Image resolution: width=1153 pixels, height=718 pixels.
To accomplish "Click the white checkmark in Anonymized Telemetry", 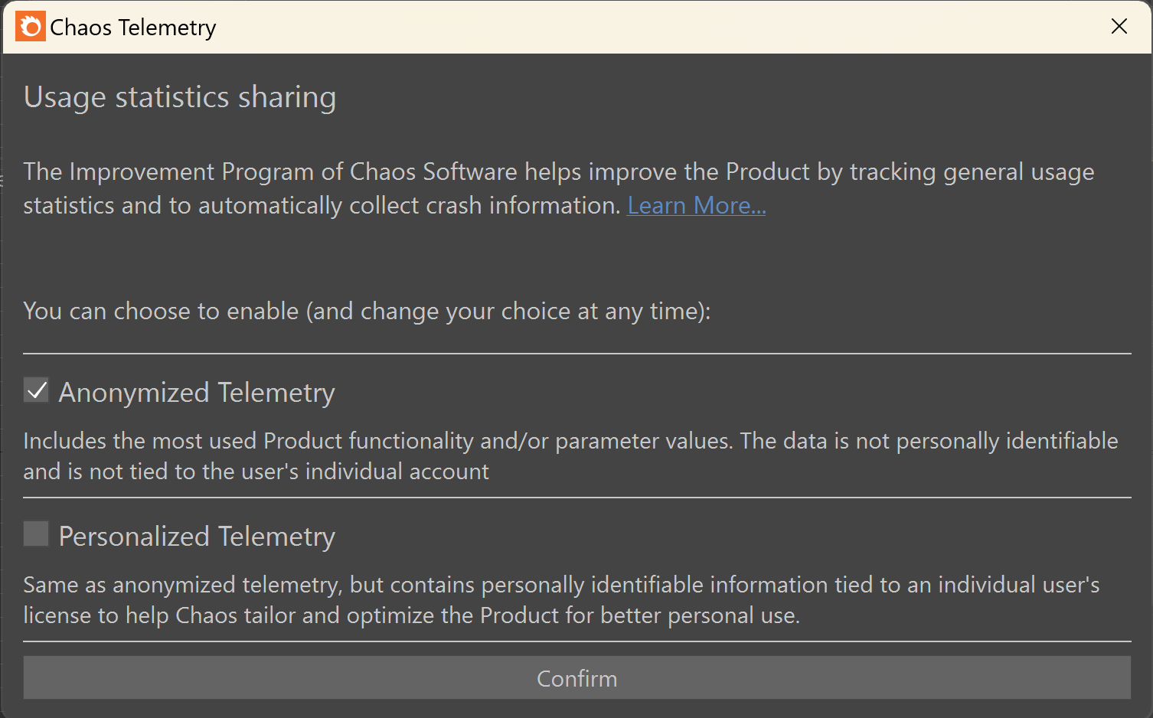I will coord(36,390).
